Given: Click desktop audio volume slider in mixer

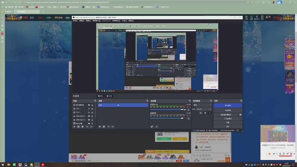Looking at the screenshot, I should [167, 118].
